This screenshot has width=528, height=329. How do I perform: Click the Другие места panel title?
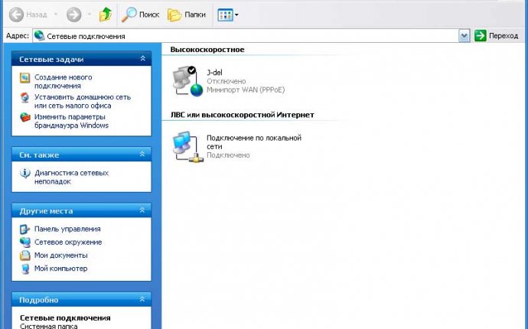pyautogui.click(x=46, y=211)
